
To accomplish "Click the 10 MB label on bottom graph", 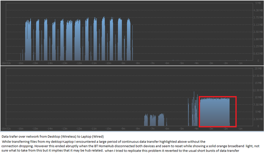I will click(258, 97).
